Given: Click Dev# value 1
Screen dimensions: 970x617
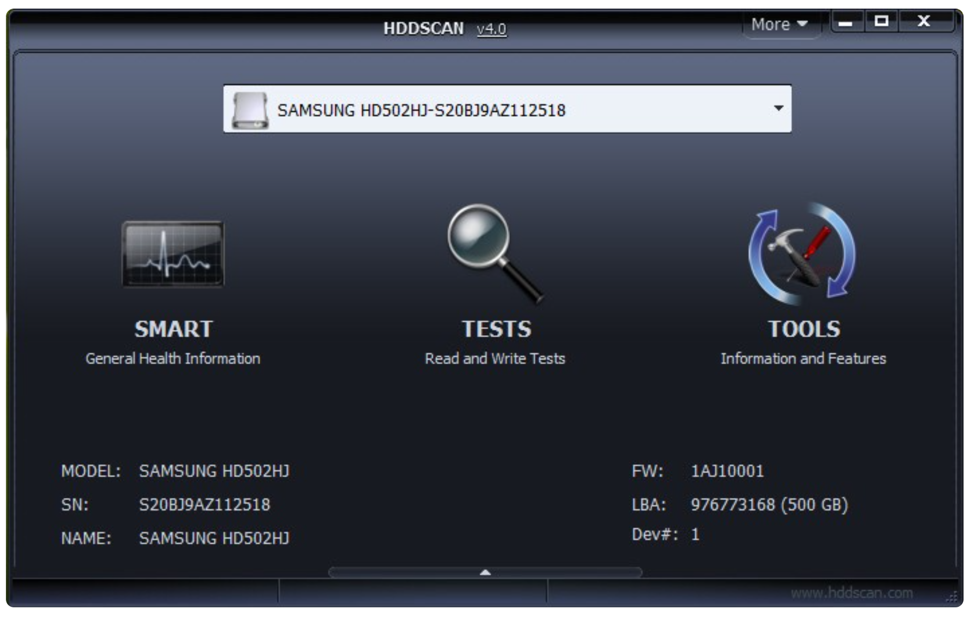Looking at the screenshot, I should click(695, 534).
